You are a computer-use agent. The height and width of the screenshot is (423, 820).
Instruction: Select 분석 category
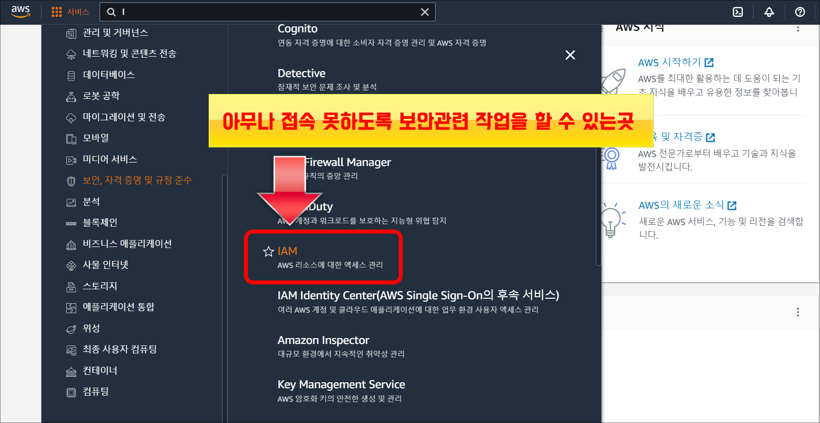click(91, 202)
